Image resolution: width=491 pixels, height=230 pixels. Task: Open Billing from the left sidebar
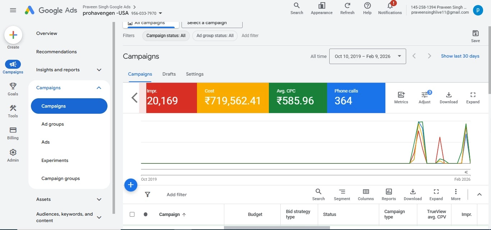13,130
